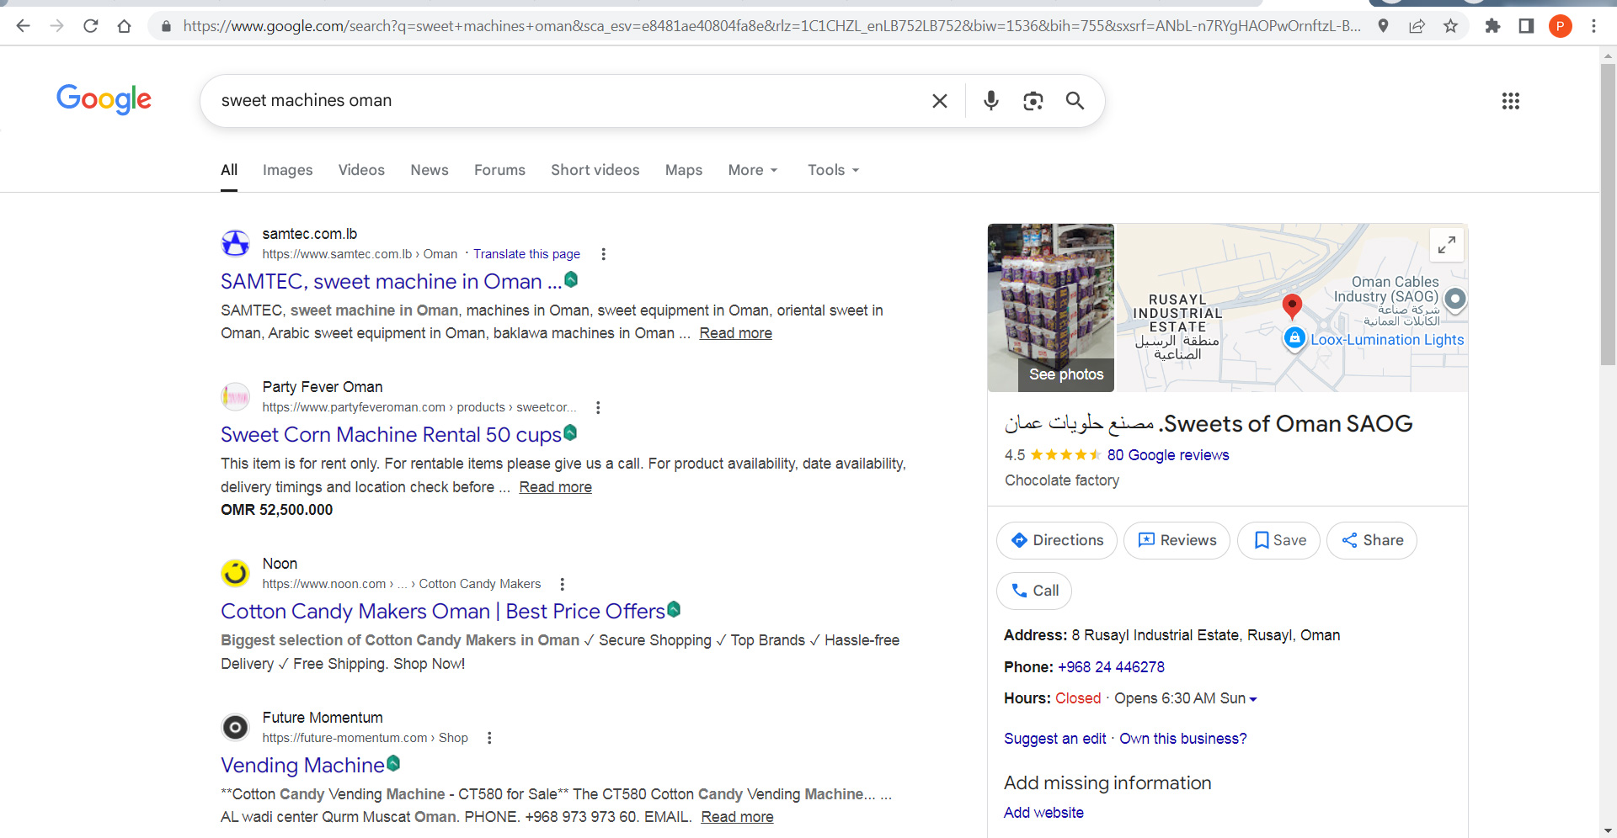Toggle the browser side panel
Screen dimensions: 1617x838
point(1526,26)
